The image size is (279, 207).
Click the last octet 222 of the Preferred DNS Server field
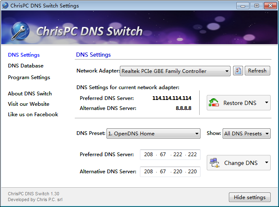pyautogui.click(x=192, y=155)
